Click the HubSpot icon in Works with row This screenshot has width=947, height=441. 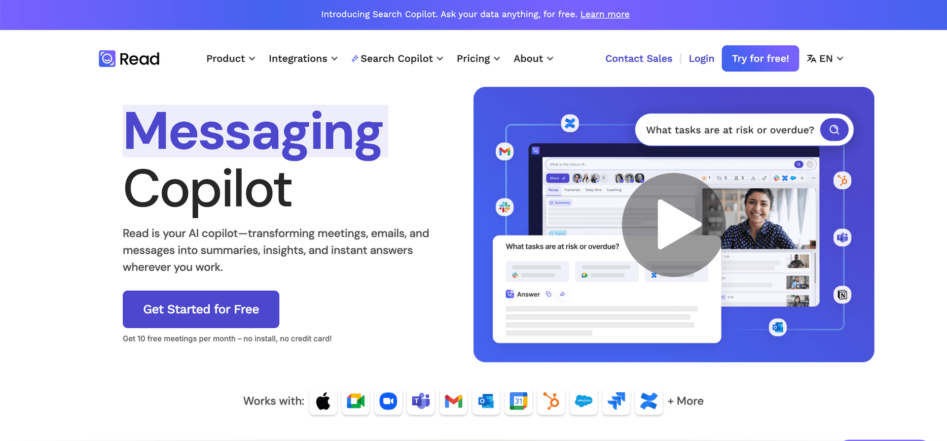tap(551, 401)
